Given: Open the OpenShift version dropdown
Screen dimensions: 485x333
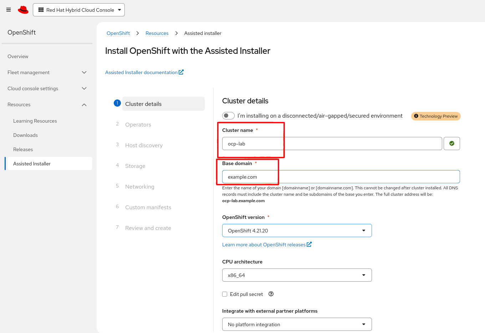Looking at the screenshot, I should pos(297,231).
